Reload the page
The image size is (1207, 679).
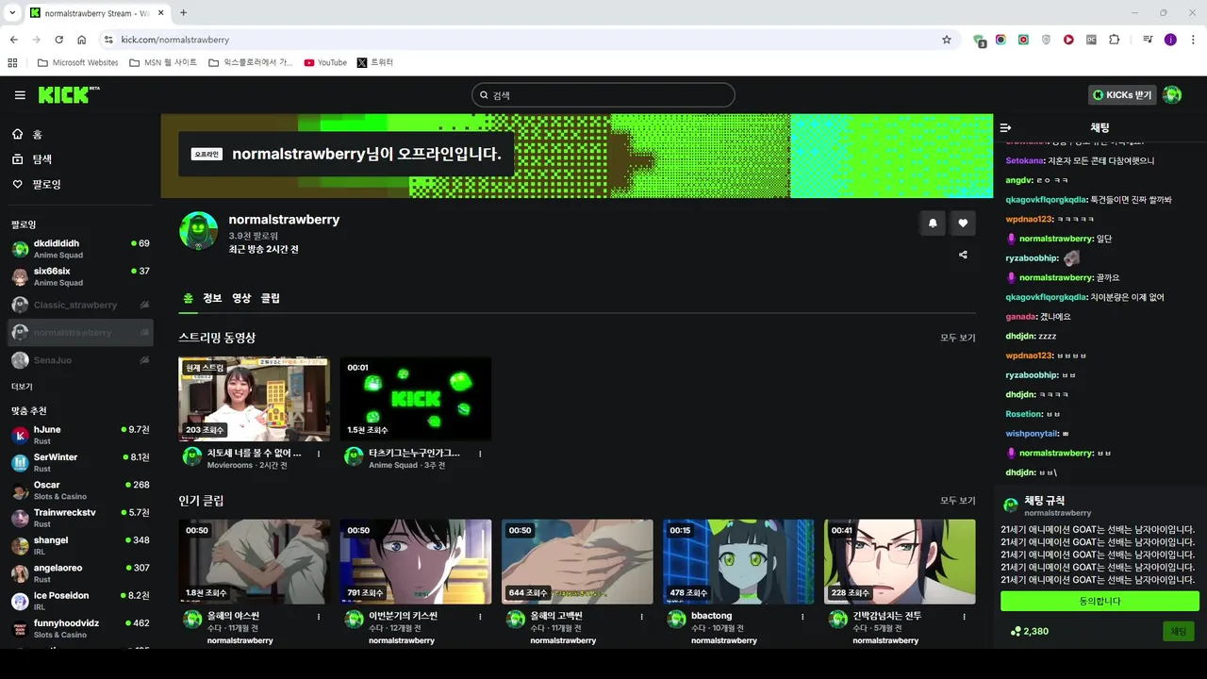coord(58,40)
